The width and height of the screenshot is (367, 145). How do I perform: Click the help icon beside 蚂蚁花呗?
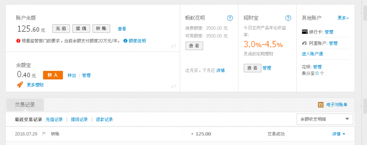pos(230,18)
